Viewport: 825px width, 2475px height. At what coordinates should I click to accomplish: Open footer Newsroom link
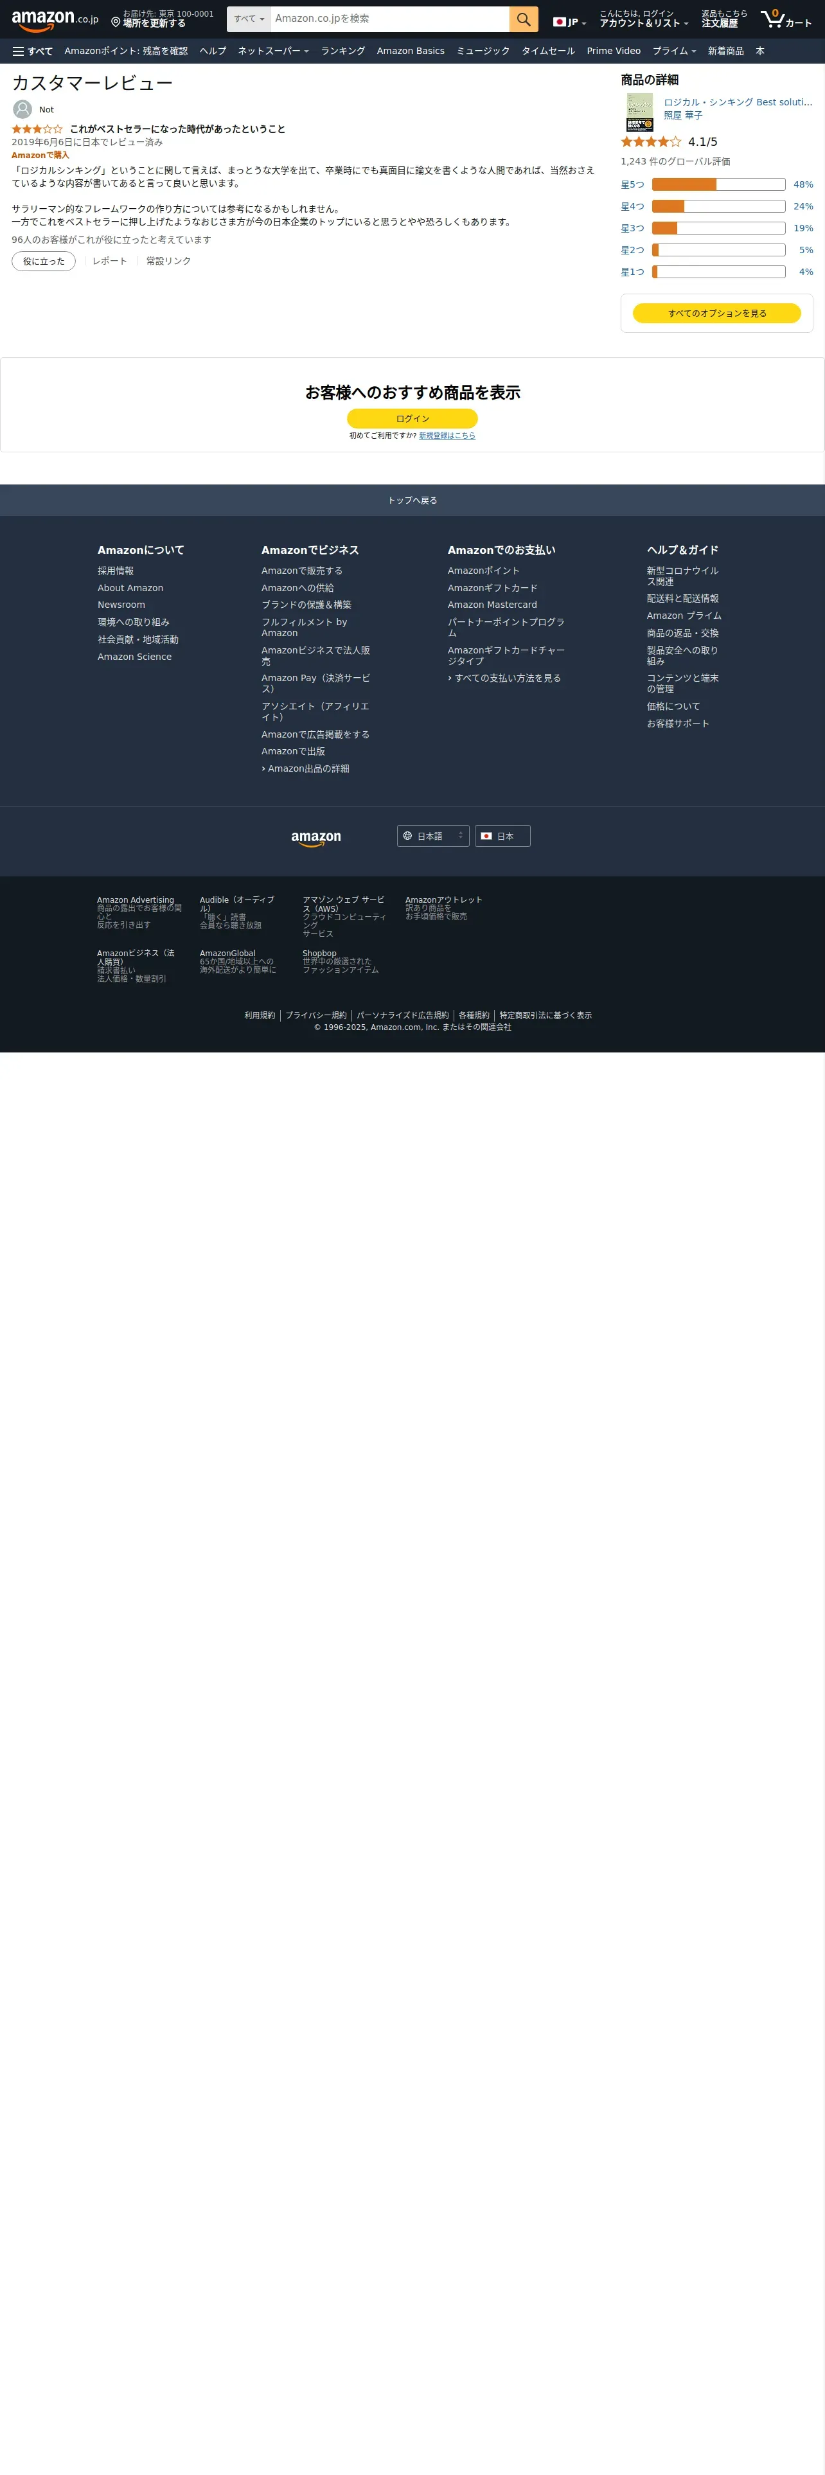point(121,605)
